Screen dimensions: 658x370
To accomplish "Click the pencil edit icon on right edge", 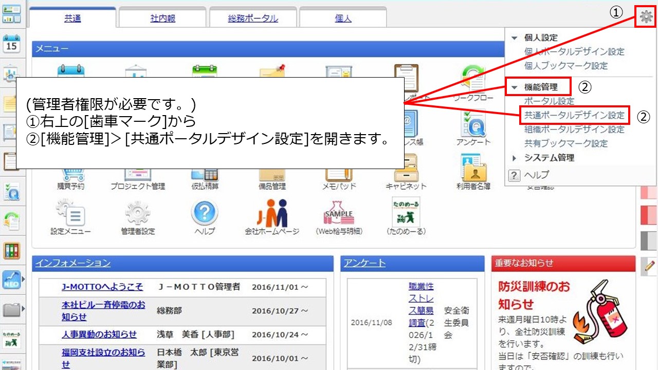I will click(x=650, y=266).
